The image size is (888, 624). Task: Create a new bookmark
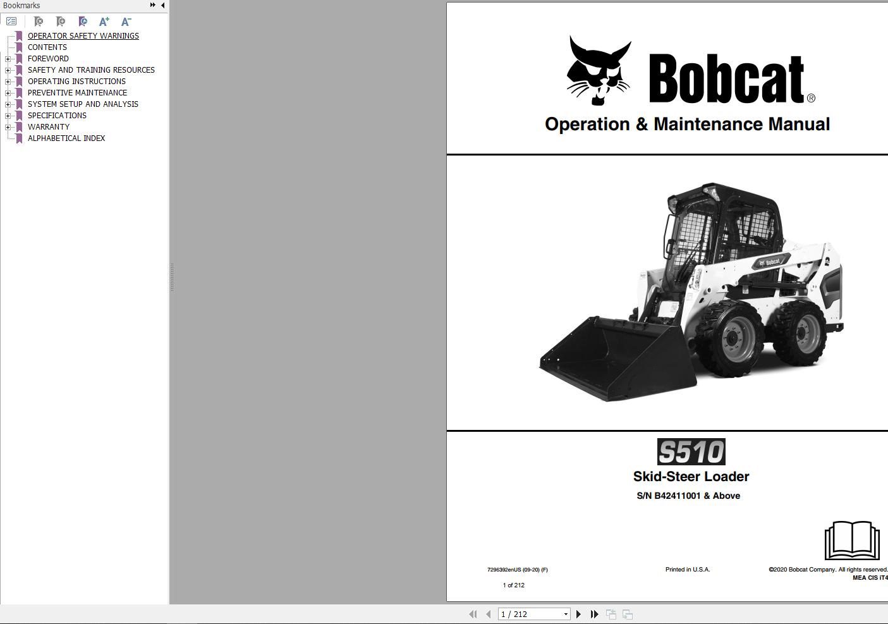point(61,21)
